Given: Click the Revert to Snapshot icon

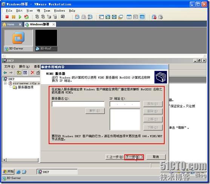Looking at the screenshot, I should [84, 17].
